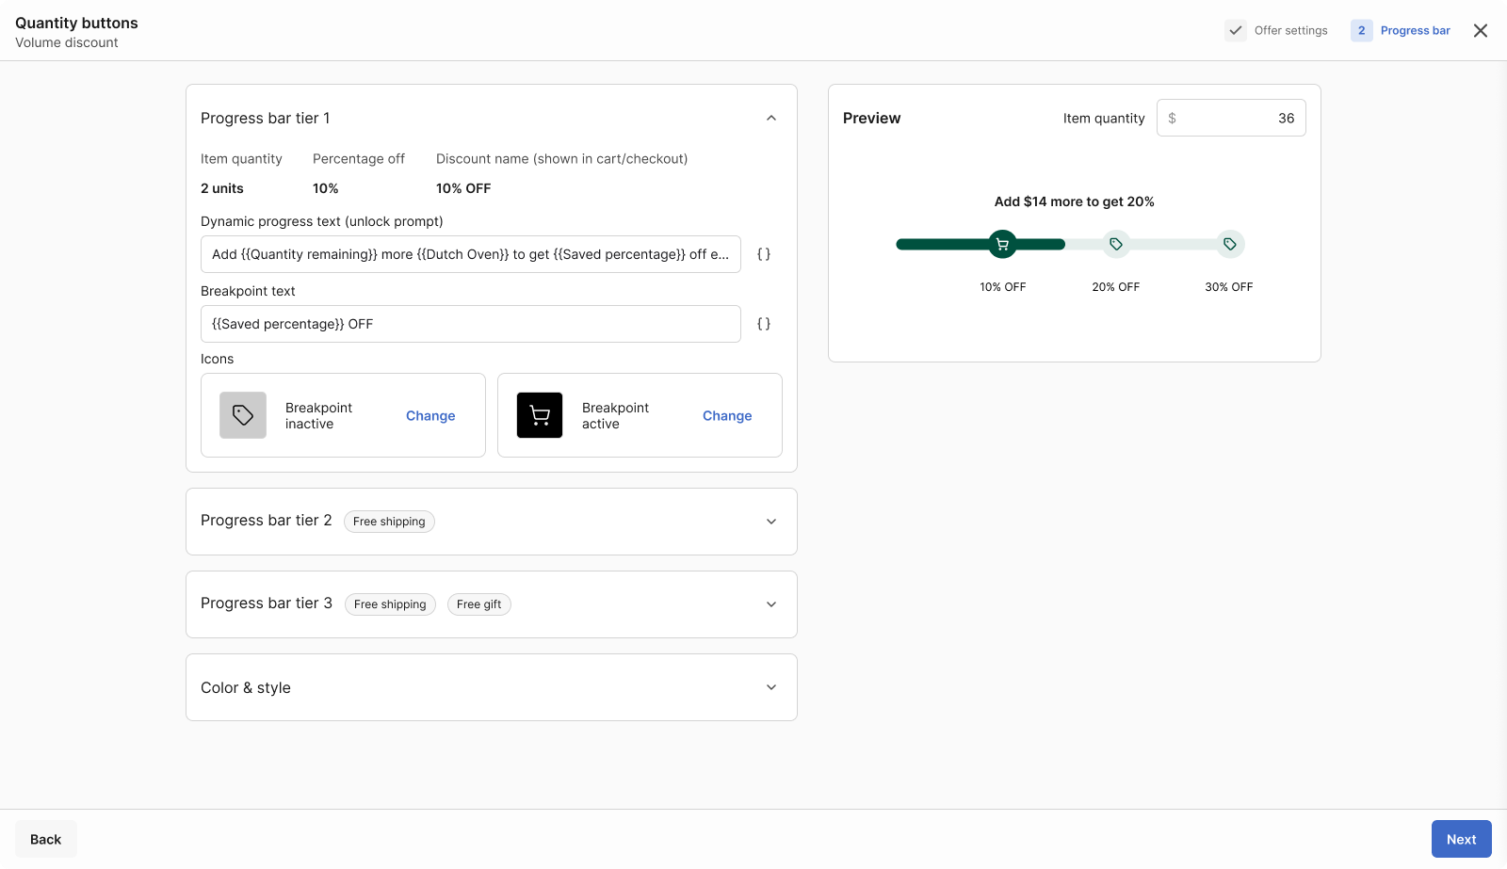Image resolution: width=1507 pixels, height=869 pixels.
Task: Expand the Progress bar tier 2 section
Action: tap(771, 522)
